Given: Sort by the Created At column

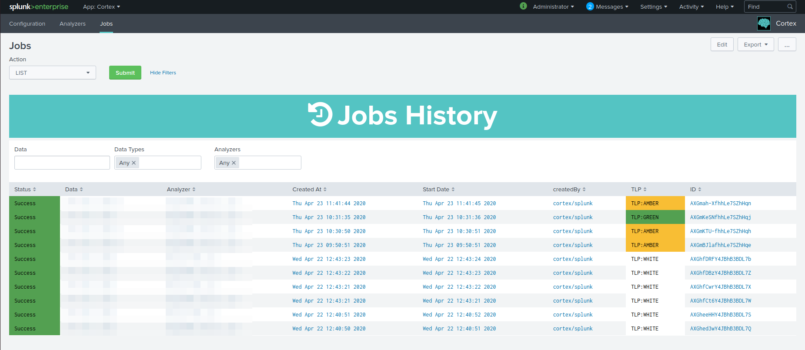Looking at the screenshot, I should pos(310,189).
